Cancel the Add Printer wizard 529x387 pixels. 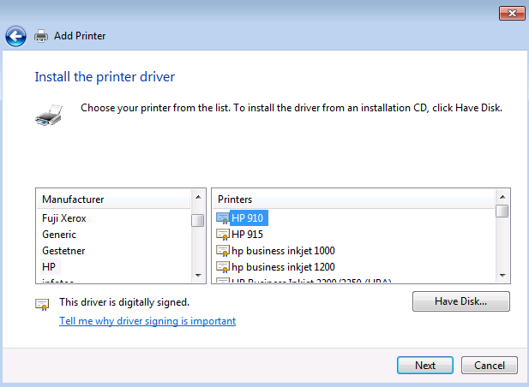(x=490, y=365)
